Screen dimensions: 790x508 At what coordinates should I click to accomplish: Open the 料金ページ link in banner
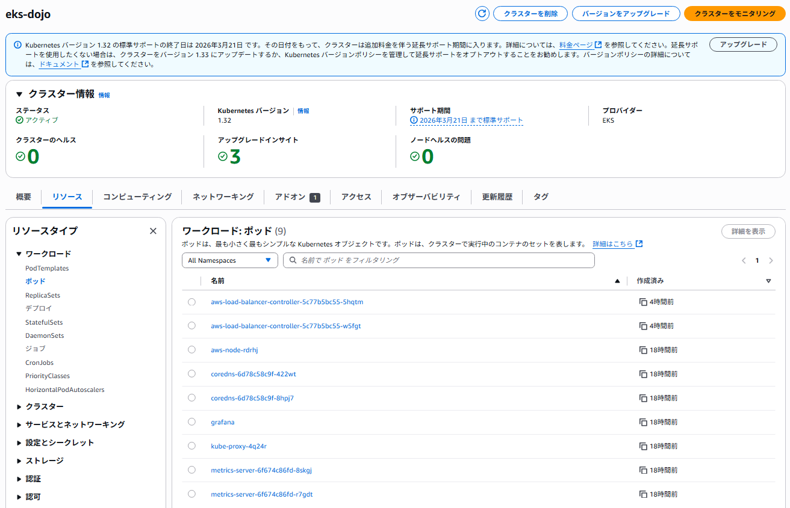(580, 44)
